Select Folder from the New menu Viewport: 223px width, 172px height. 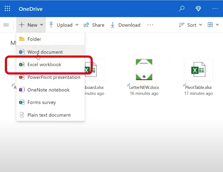click(x=50, y=39)
